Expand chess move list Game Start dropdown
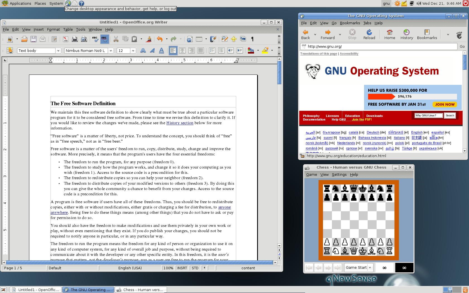 pyautogui.click(x=370, y=267)
